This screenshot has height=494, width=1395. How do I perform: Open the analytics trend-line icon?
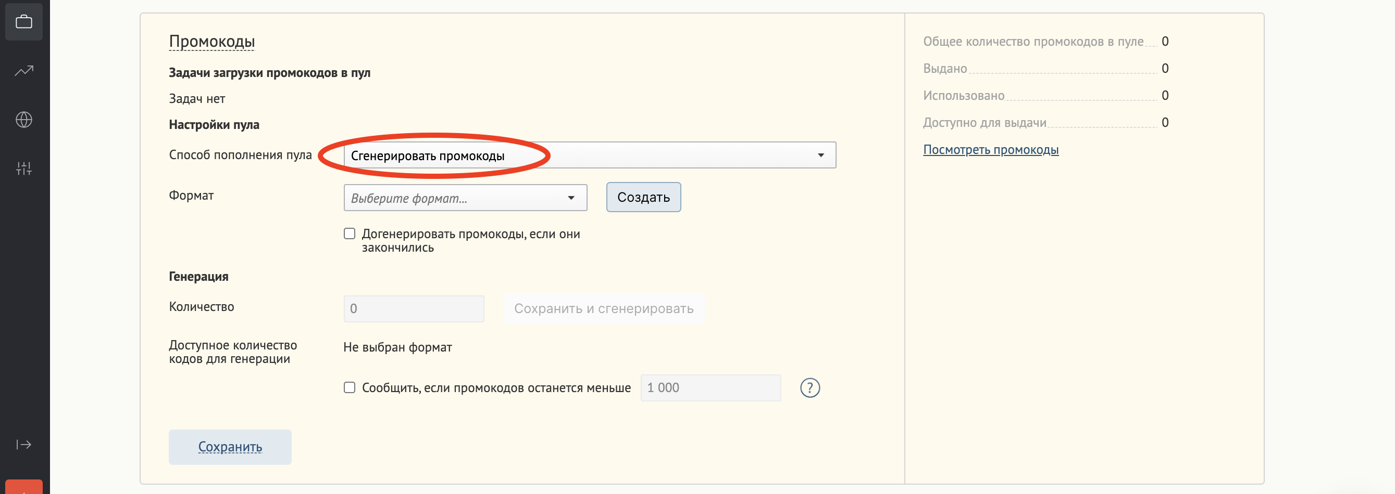pyautogui.click(x=24, y=71)
